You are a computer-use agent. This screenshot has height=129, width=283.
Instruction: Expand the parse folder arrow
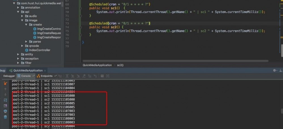[26, 42]
